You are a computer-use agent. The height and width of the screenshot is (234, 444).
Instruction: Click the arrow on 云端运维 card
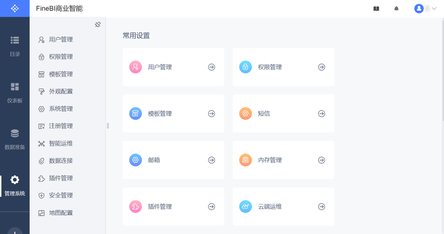321,207
